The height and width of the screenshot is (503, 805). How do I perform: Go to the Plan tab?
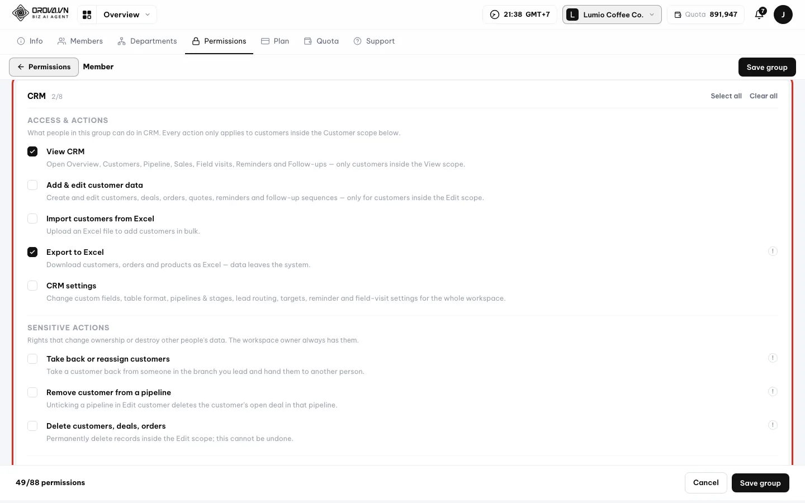tap(275, 41)
